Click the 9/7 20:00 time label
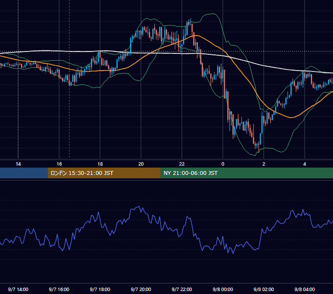333x294 pixels. click(141, 289)
